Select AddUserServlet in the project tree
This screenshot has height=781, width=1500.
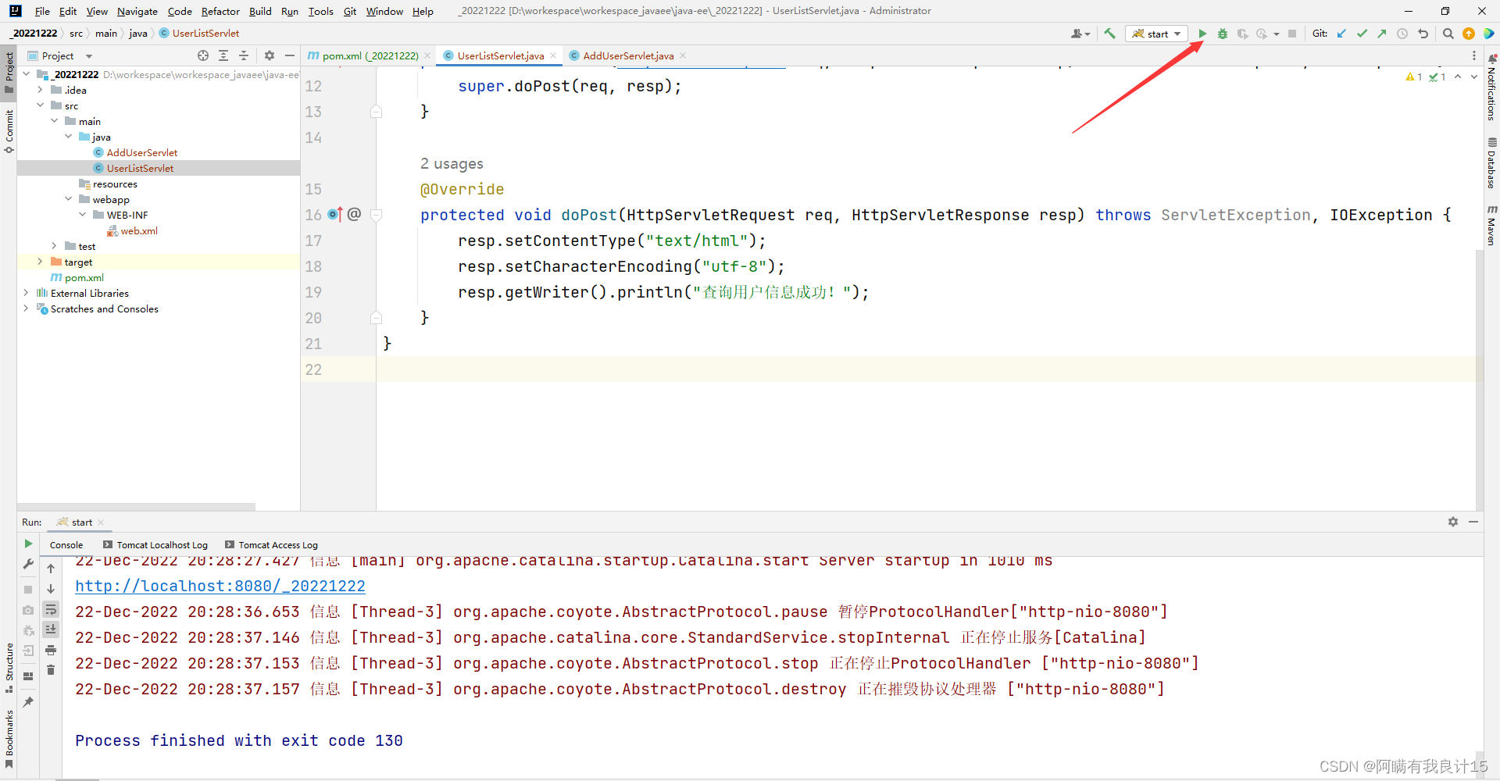point(142,152)
